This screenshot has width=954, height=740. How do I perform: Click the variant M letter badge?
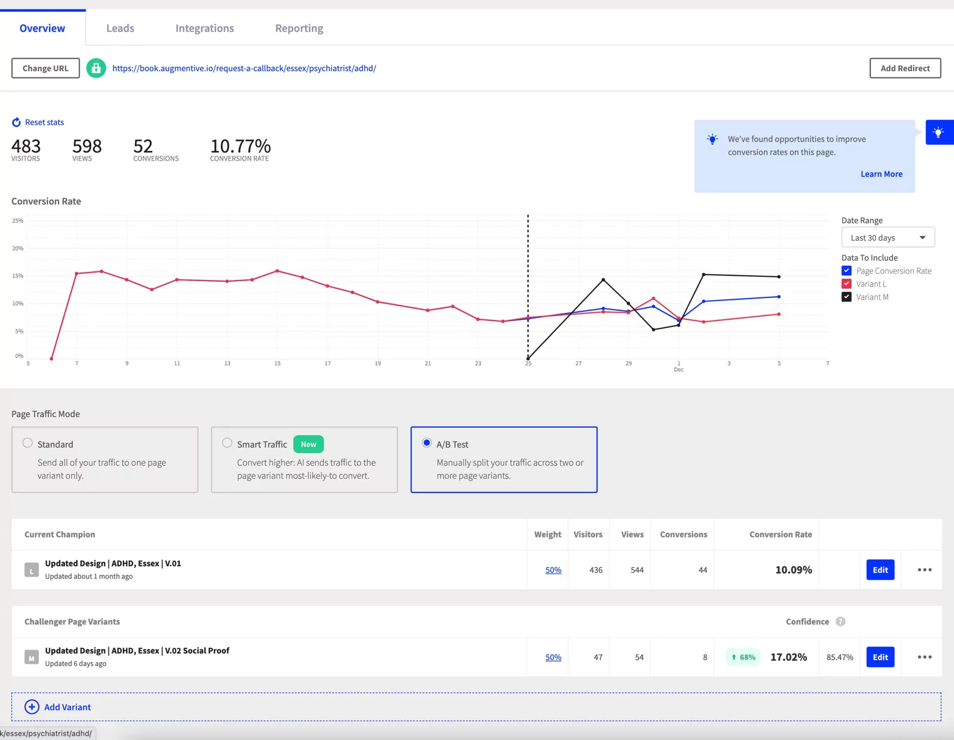click(31, 657)
